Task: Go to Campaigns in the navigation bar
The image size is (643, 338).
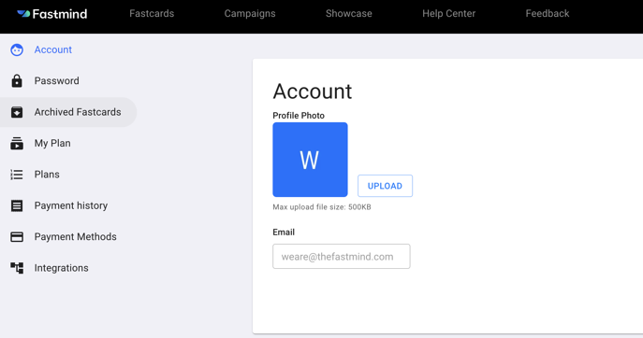Action: 250,13
